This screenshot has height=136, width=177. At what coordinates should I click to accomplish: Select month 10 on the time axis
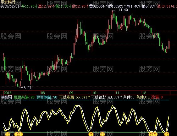[94, 93]
